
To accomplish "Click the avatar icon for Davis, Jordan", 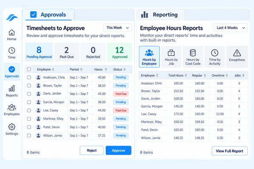I will click(x=38, y=94).
